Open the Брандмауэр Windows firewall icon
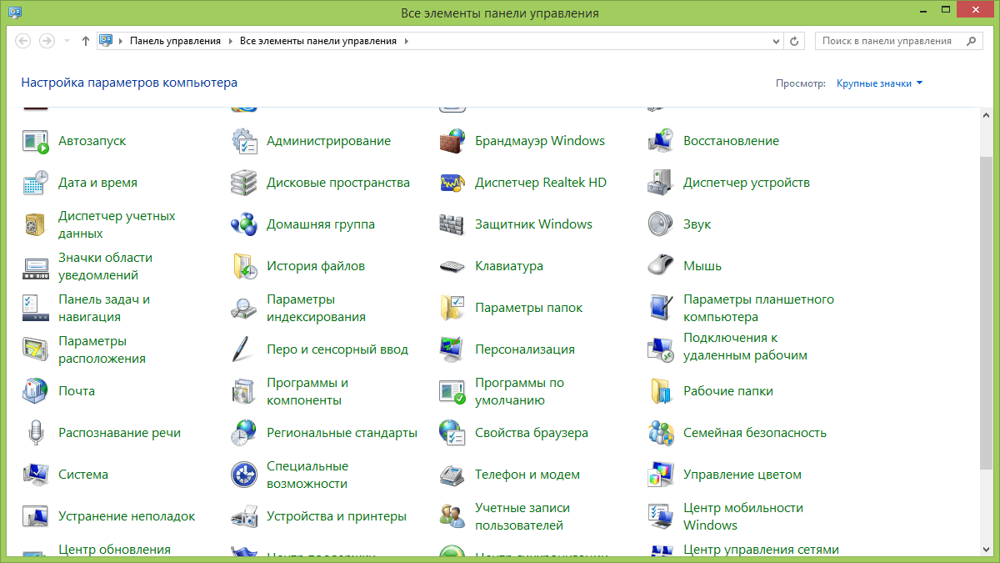1000x563 pixels. point(452,141)
